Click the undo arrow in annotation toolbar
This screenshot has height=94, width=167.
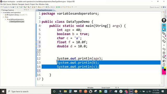(x=164, y=49)
